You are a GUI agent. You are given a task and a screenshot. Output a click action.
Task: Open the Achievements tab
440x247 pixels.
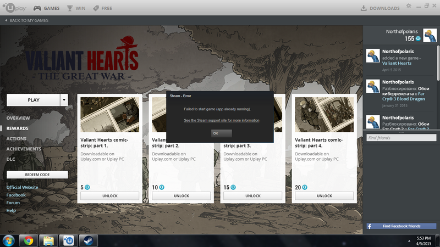pos(24,149)
